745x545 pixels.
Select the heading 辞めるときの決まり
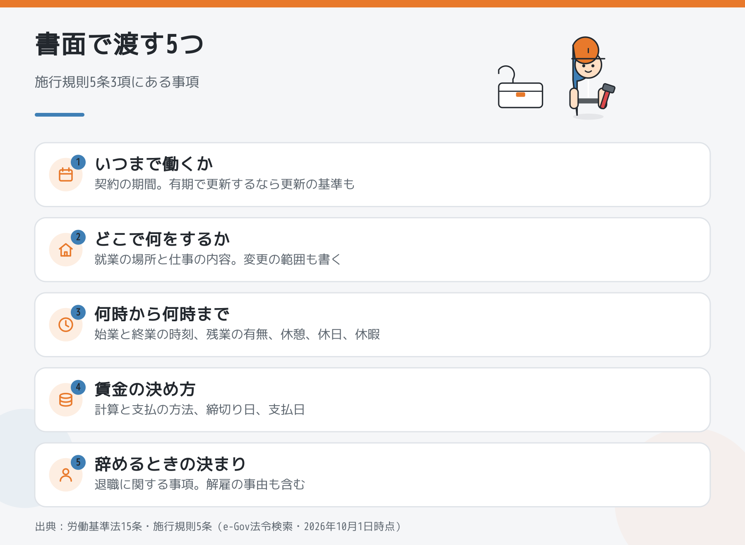coord(171,464)
